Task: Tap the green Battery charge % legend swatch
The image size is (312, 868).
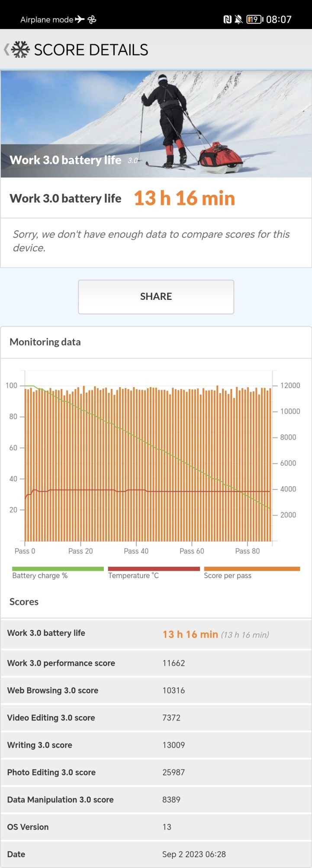Action: [x=58, y=569]
